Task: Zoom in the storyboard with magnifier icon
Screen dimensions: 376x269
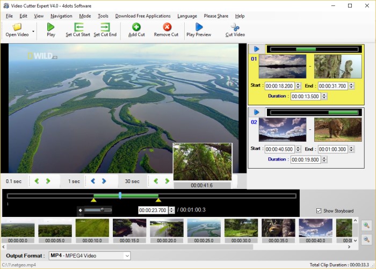Action: 367,226
